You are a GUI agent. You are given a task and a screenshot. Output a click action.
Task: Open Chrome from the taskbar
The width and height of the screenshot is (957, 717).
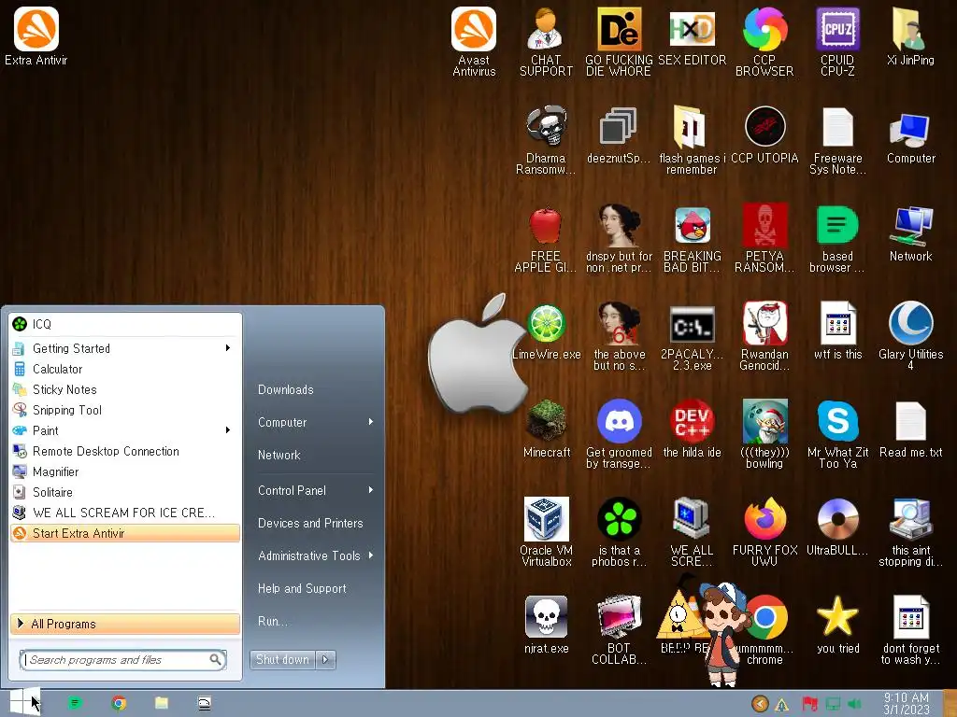coord(119,703)
